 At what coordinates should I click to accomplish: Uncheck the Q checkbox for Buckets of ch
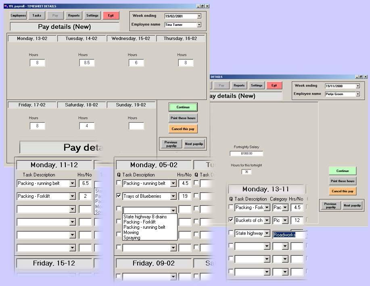click(x=231, y=220)
